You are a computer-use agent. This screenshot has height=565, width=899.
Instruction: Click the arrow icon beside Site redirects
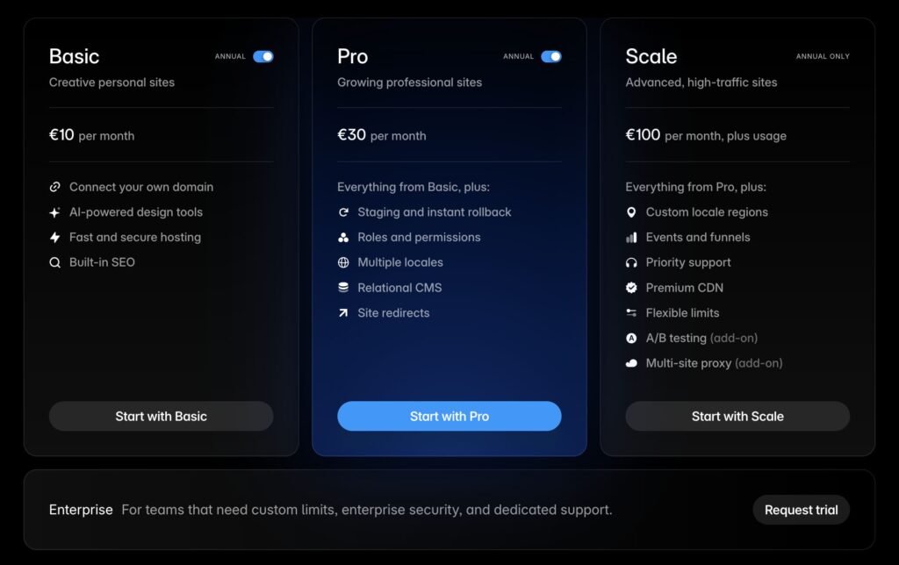tap(343, 312)
